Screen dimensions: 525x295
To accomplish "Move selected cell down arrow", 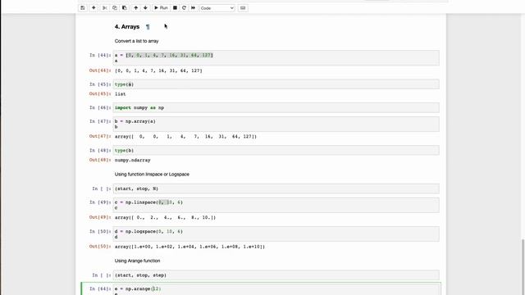I will pyautogui.click(x=145, y=7).
